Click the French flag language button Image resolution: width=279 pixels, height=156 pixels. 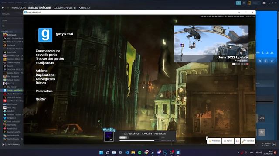click(x=237, y=141)
